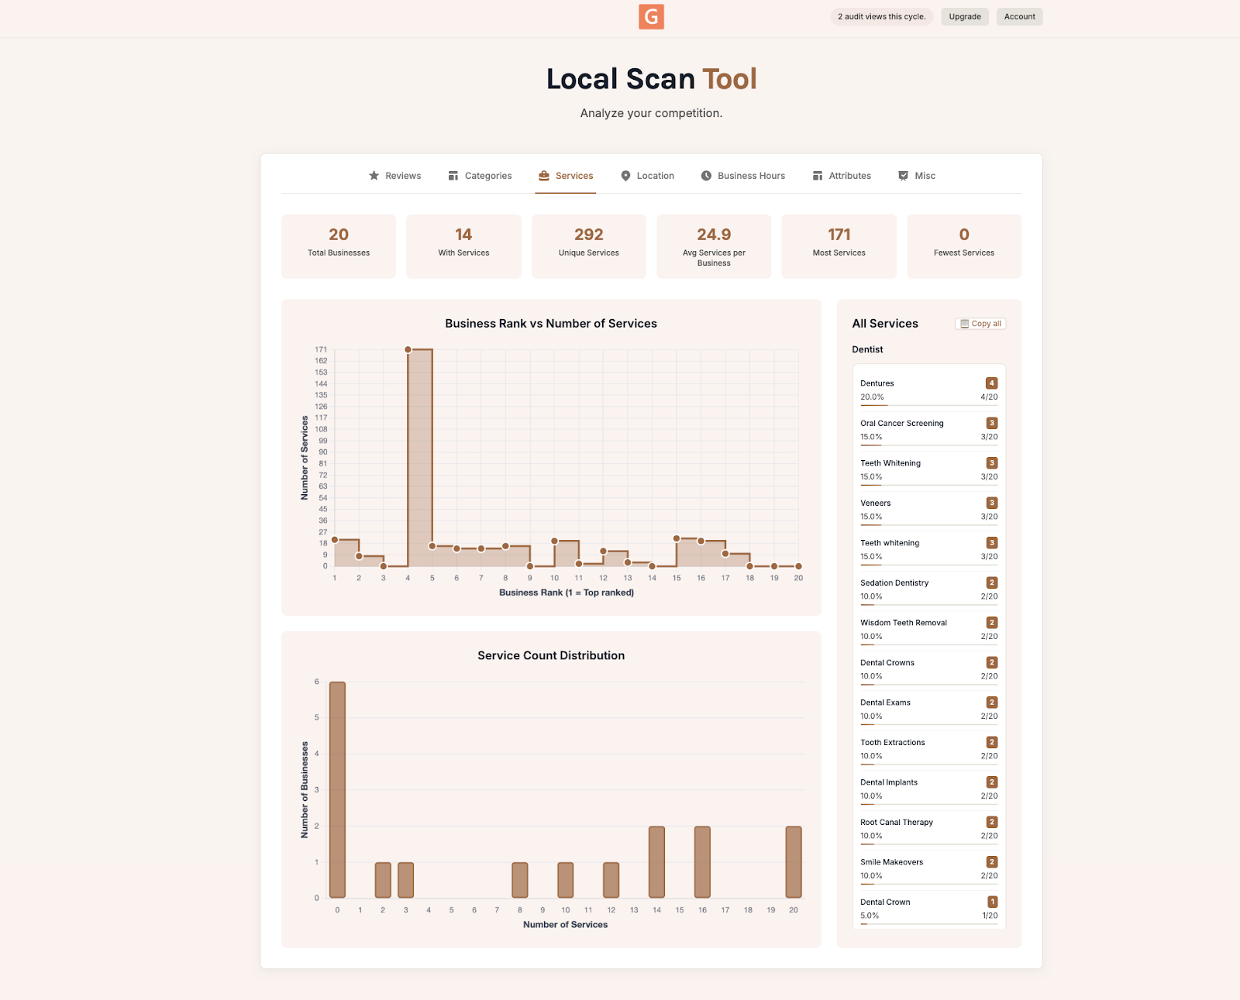Click the Sedation Dentistry row
Screen dimensions: 1240x1000
click(929, 589)
